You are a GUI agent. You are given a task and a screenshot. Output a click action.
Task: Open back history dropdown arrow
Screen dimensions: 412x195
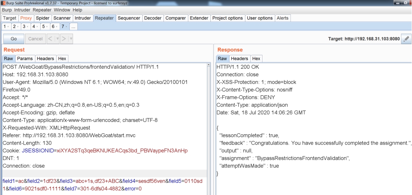click(57, 39)
